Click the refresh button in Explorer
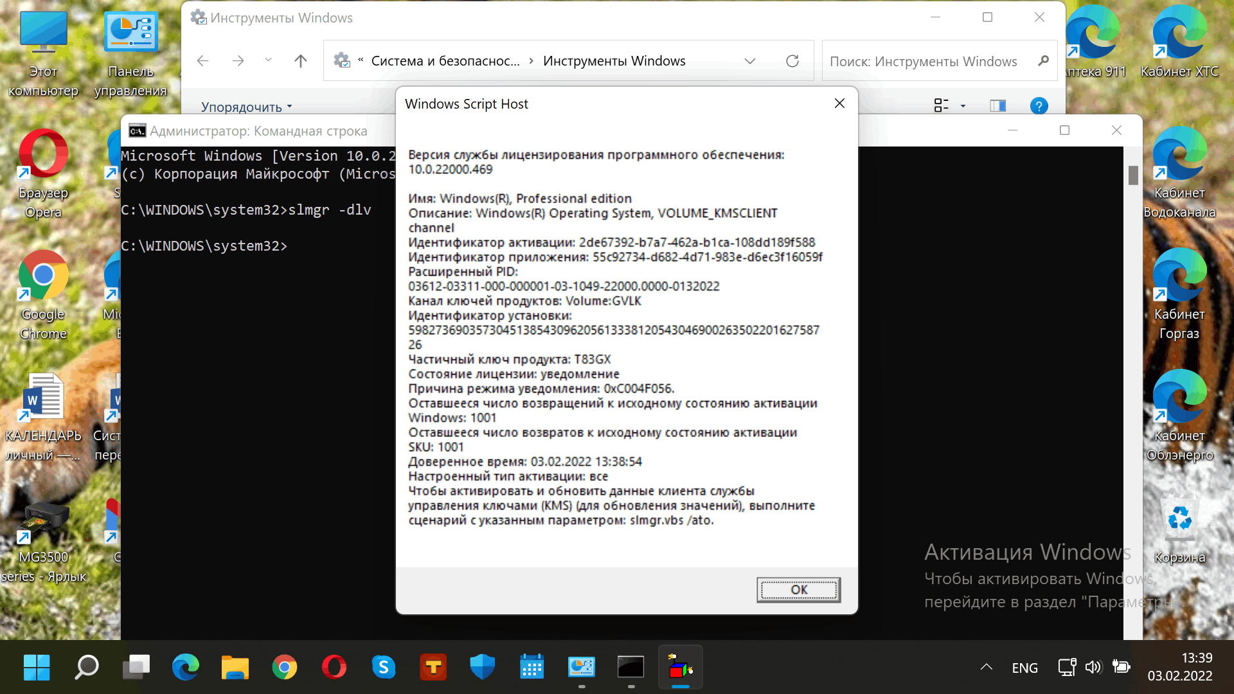The height and width of the screenshot is (694, 1234). [x=792, y=61]
